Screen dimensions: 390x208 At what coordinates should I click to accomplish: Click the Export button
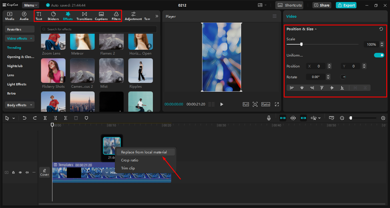coord(346,5)
